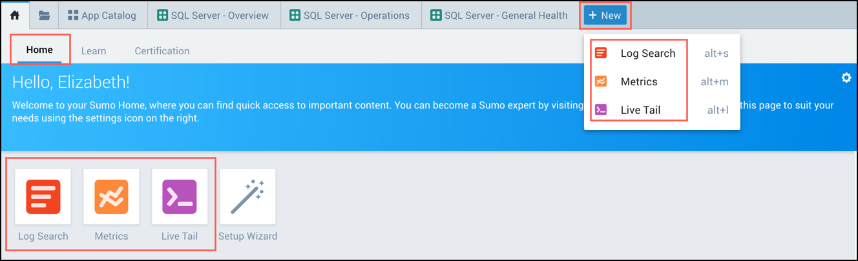Open the Metrics tile icon
858x261 pixels.
(111, 196)
